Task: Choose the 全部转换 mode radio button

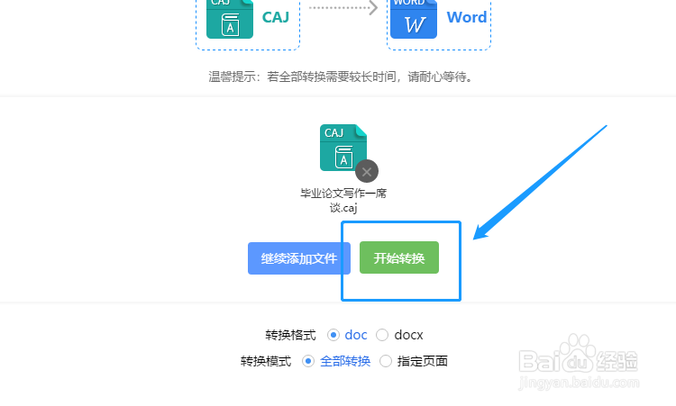Action: 308,361
